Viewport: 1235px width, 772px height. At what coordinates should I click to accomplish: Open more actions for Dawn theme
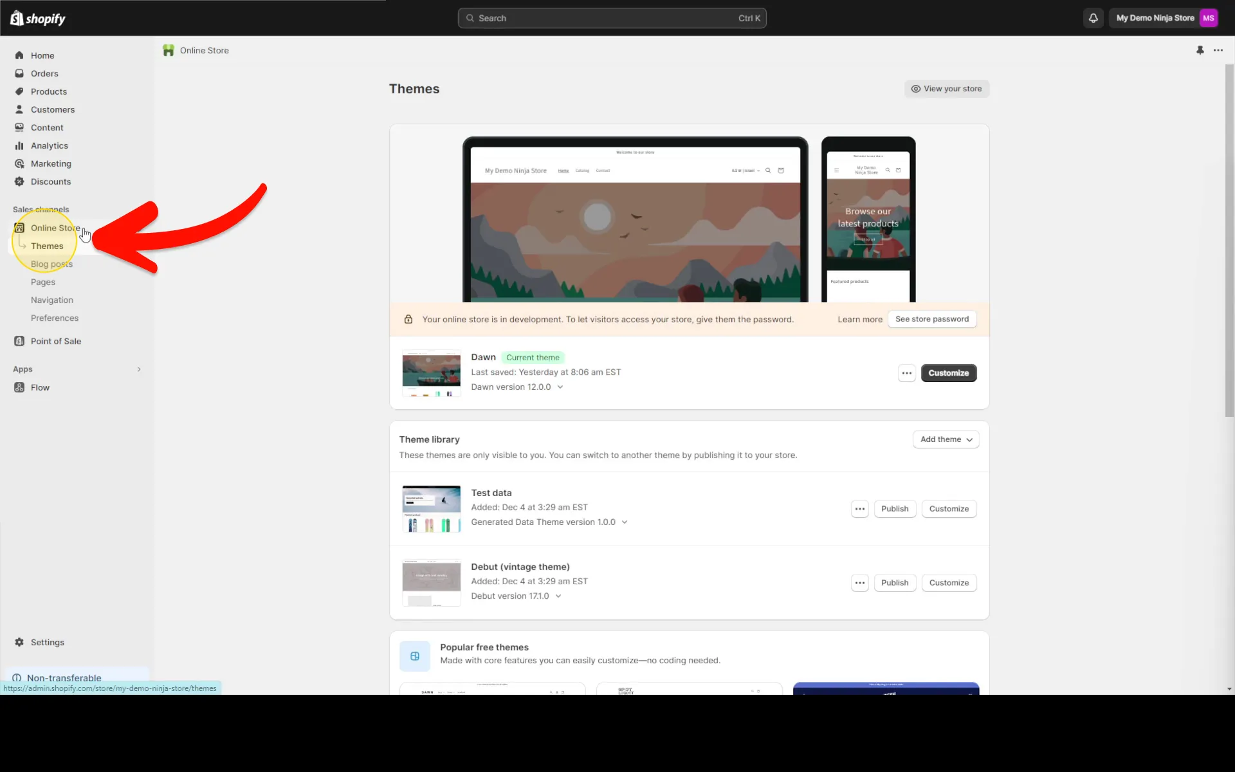tap(906, 373)
